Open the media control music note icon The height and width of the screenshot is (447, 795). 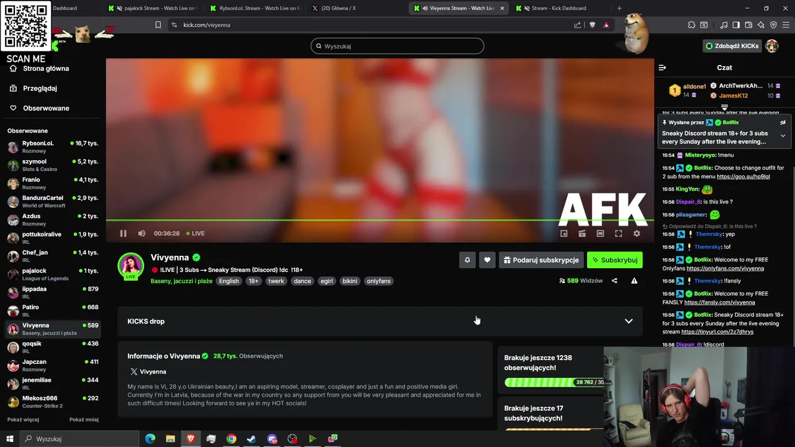(724, 25)
